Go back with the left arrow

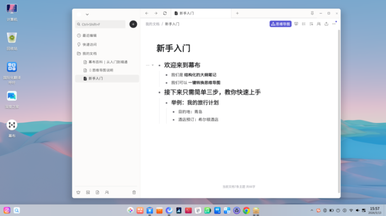147,13
